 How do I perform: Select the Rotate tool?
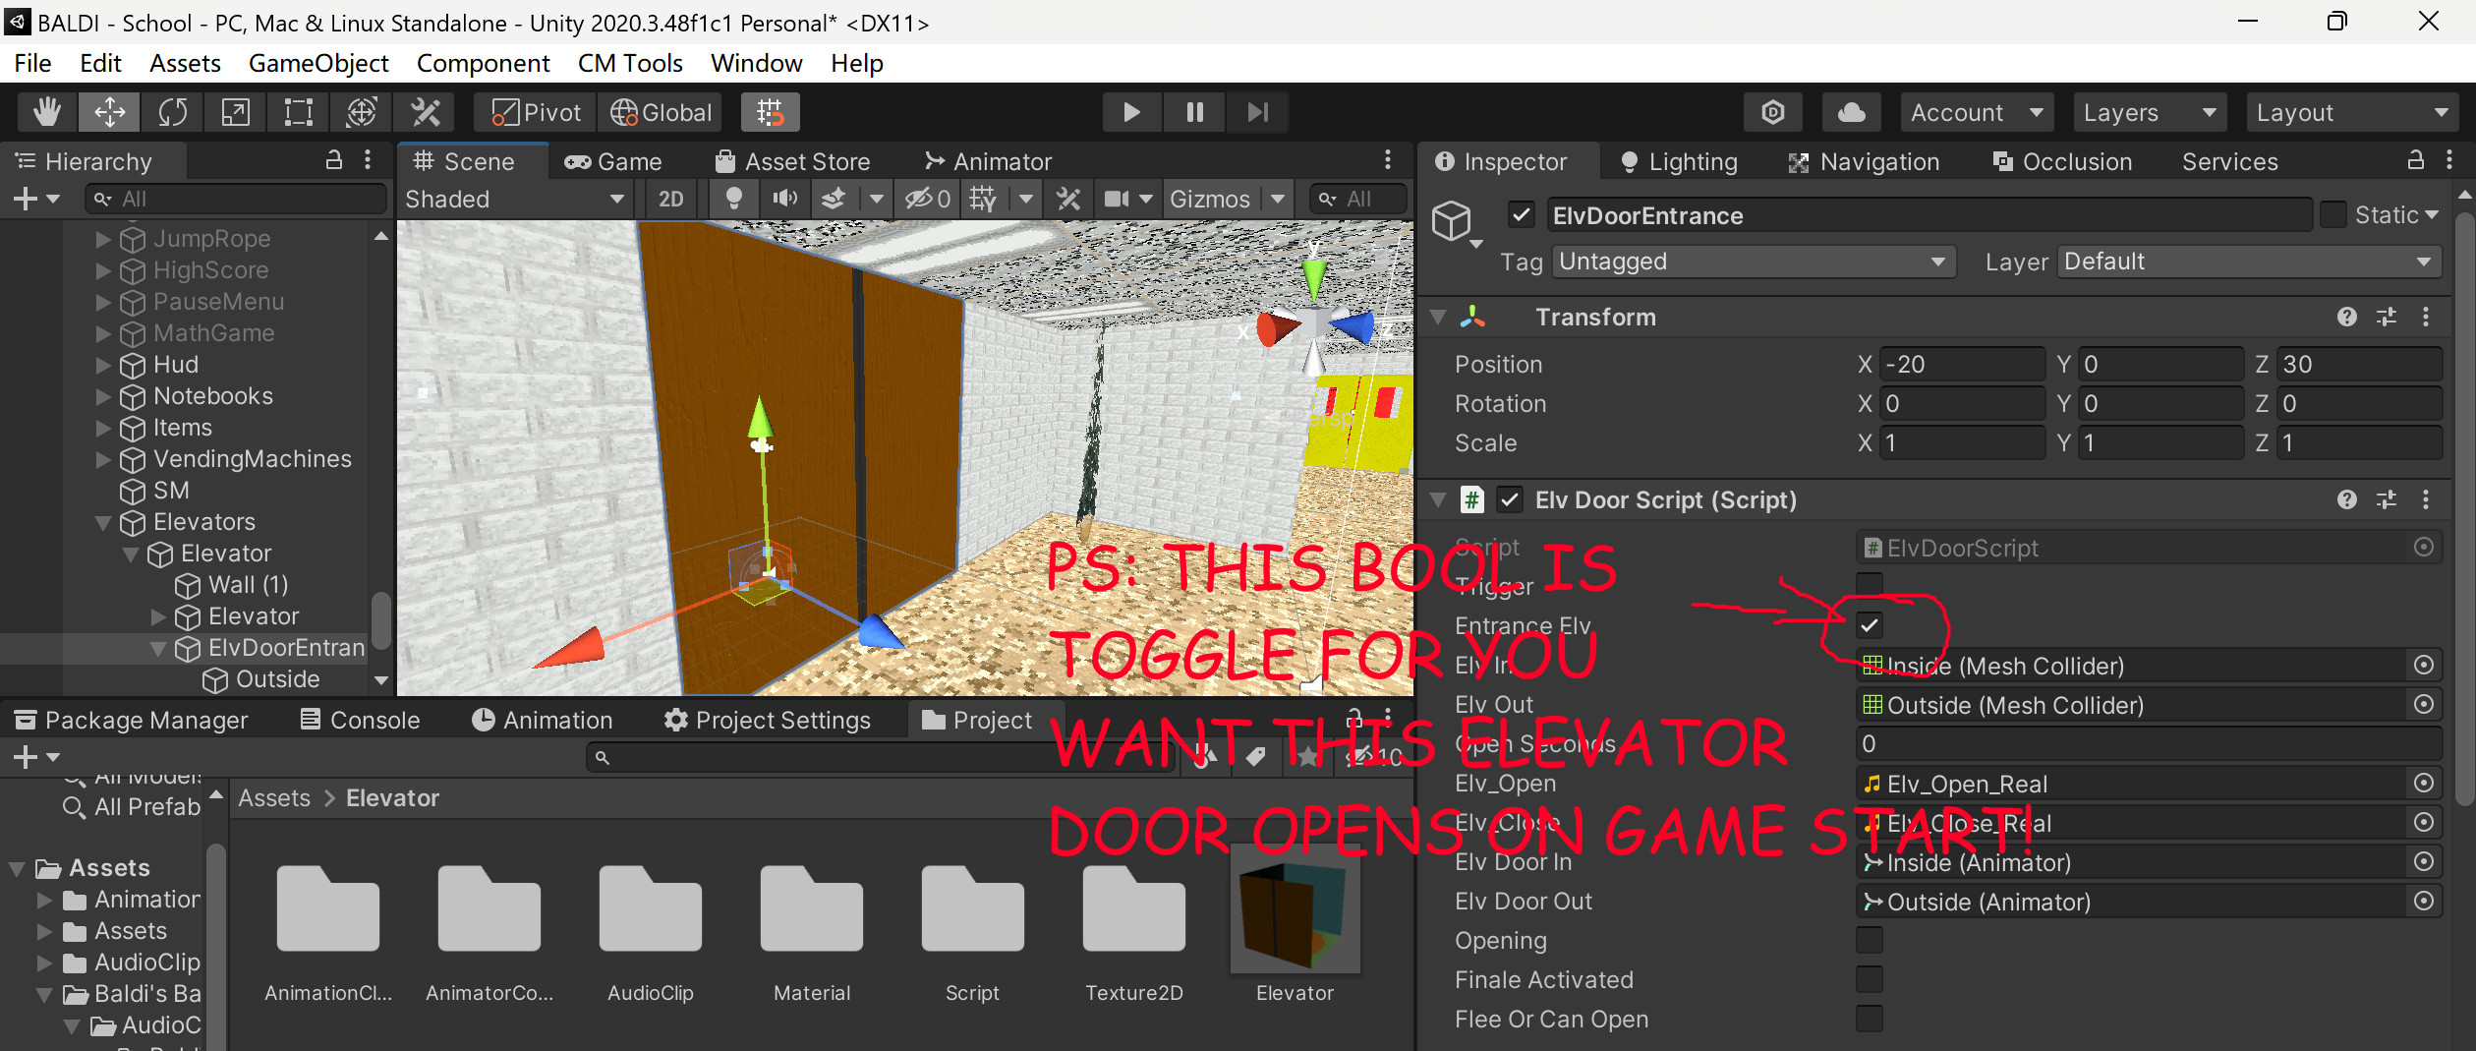[x=172, y=111]
